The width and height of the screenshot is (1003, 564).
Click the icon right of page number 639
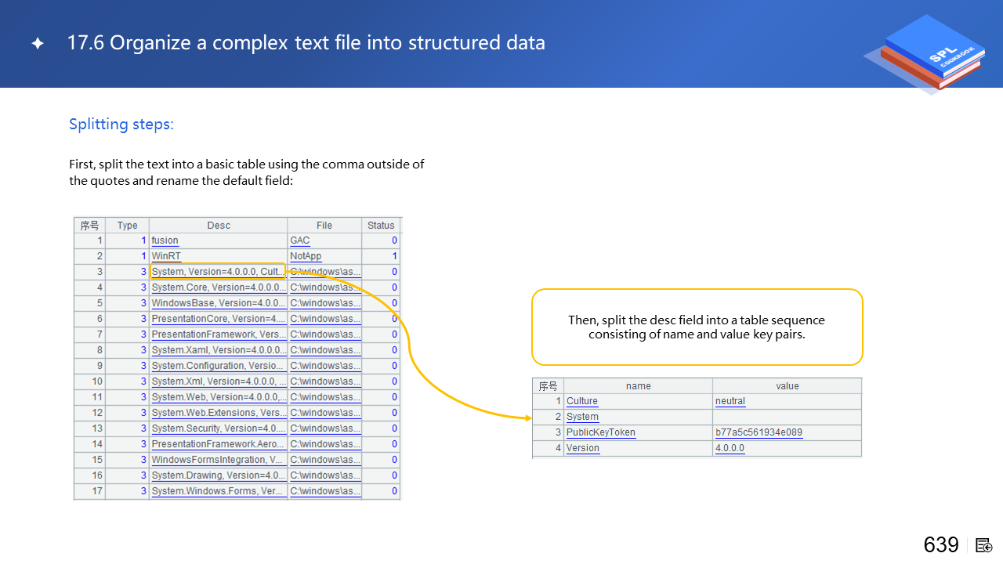984,545
